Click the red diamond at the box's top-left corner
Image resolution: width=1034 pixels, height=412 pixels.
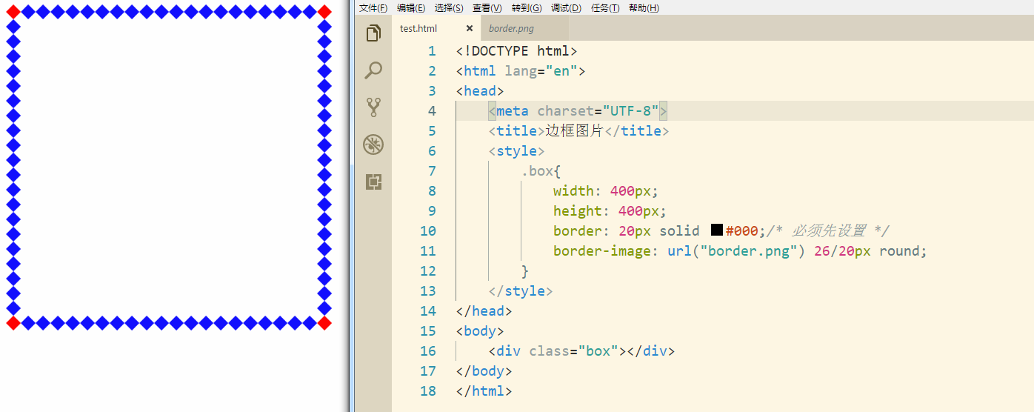point(13,11)
